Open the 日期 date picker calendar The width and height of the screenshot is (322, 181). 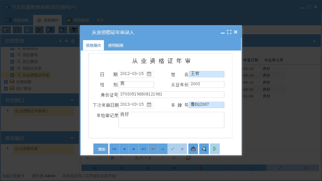click(x=149, y=74)
